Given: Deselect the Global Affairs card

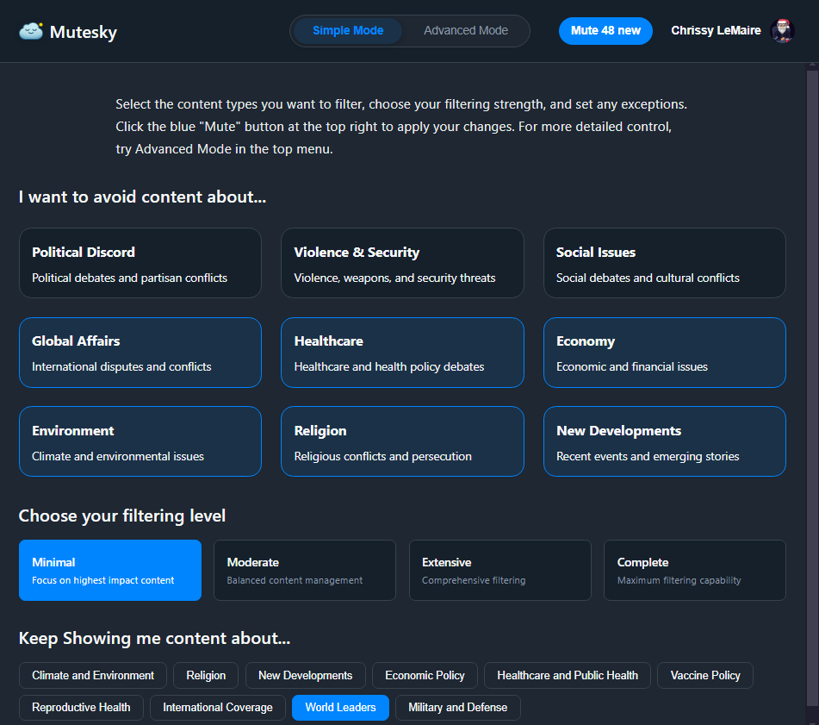Looking at the screenshot, I should point(140,353).
